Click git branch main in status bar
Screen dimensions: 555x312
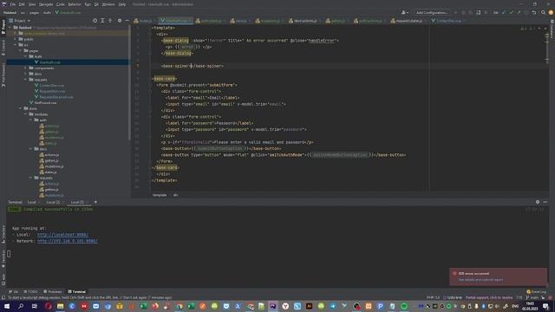pos(532,297)
